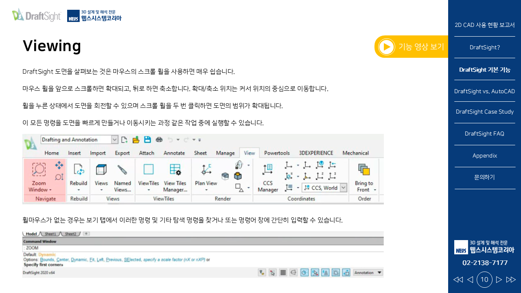The image size is (521, 293).
Task: Click the Open folder icon in quick access
Action: click(136, 140)
